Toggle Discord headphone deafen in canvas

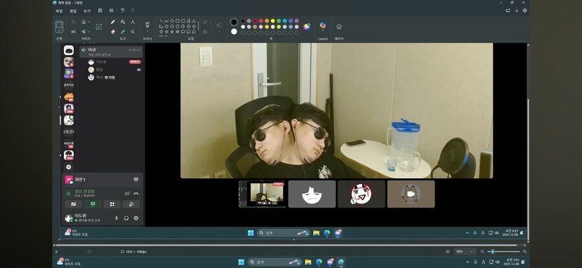tap(126, 218)
